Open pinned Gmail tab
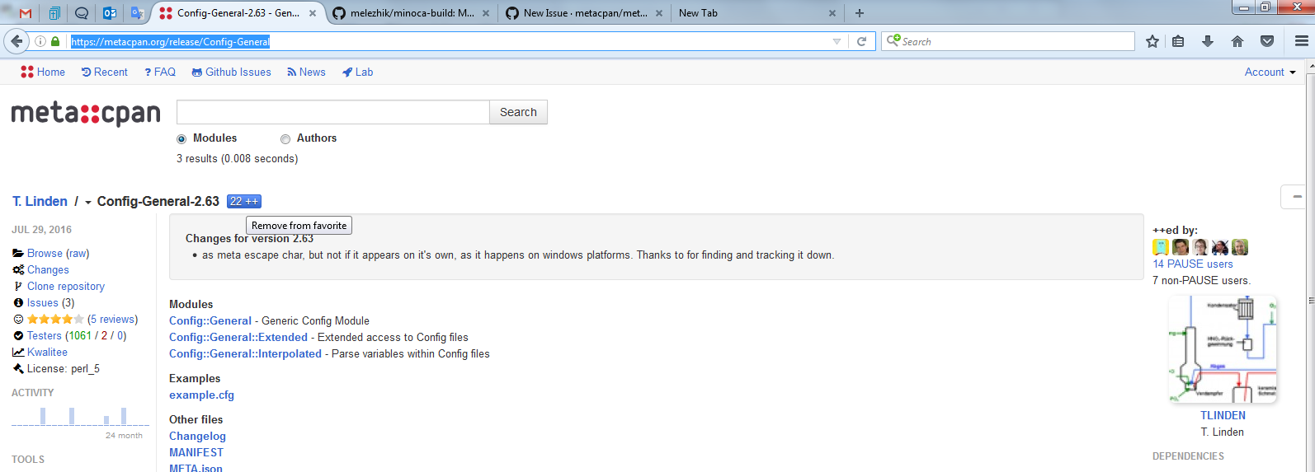The height and width of the screenshot is (472, 1315). point(26,13)
